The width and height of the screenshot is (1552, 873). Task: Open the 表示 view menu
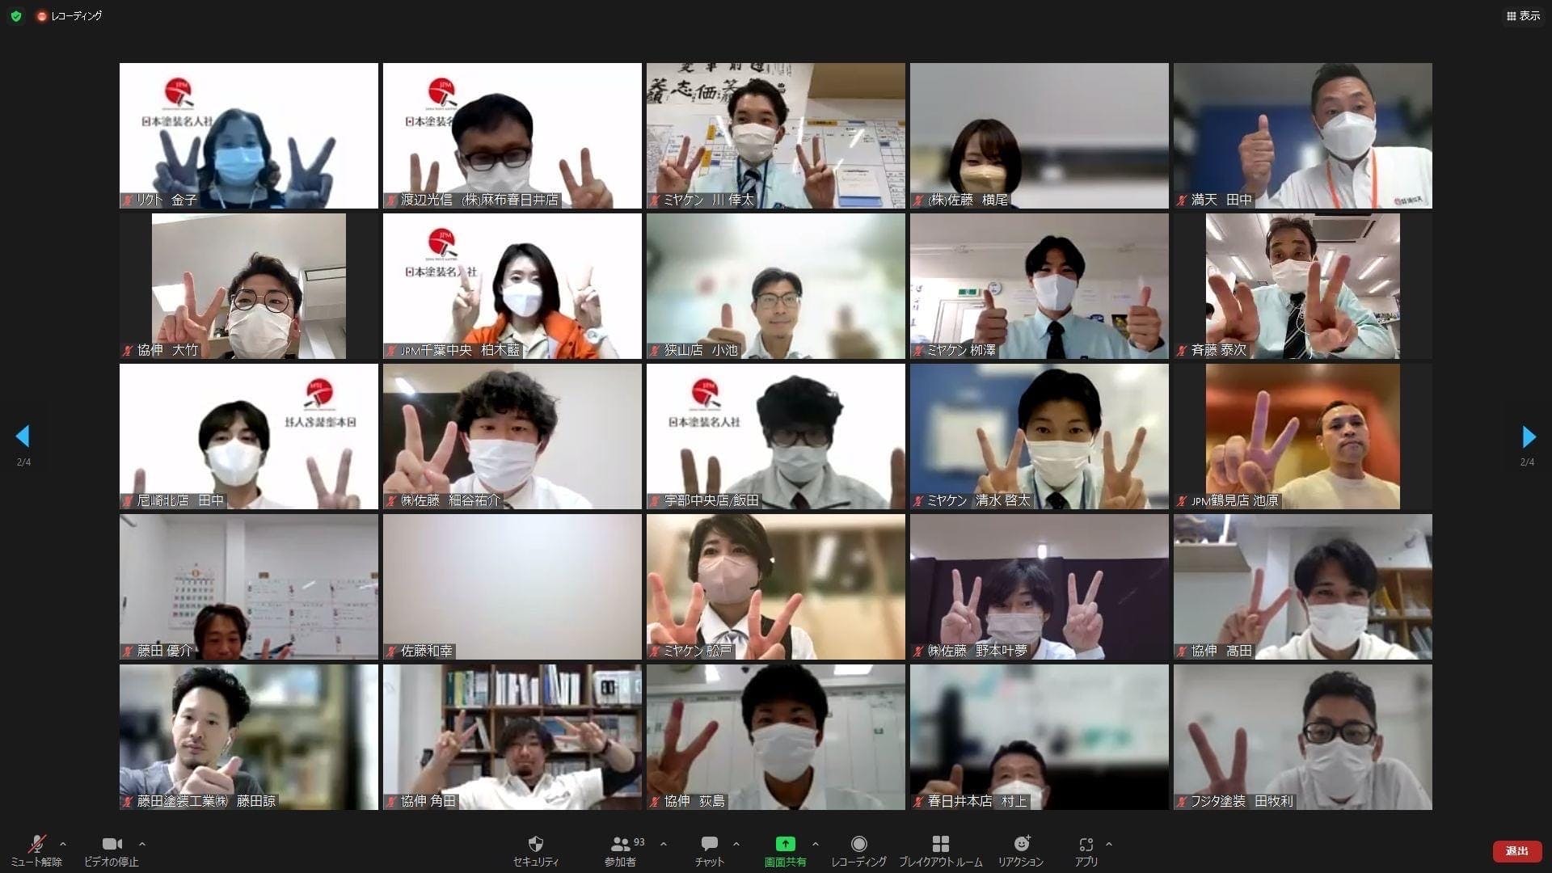tap(1523, 15)
